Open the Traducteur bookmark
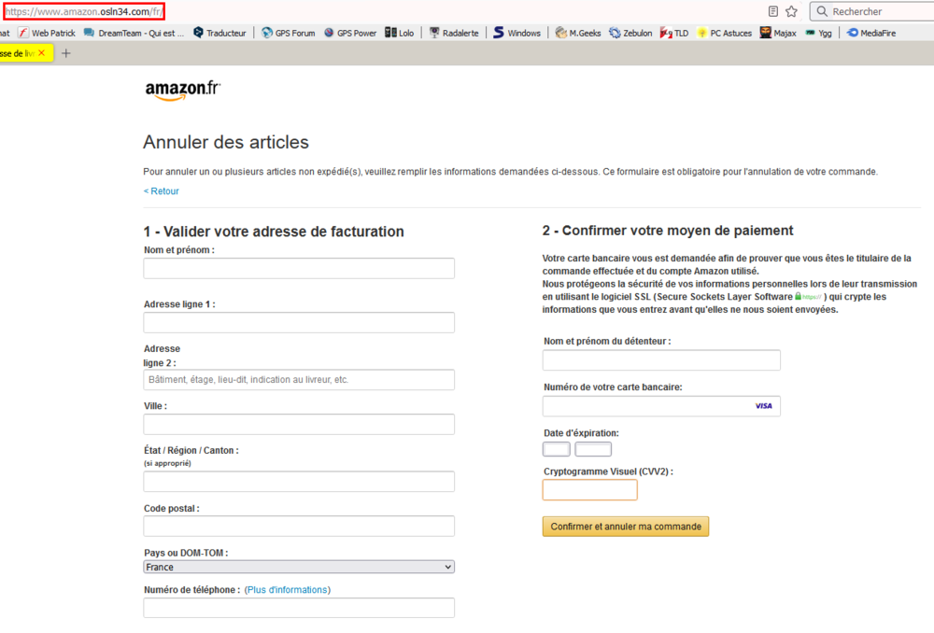 220,33
